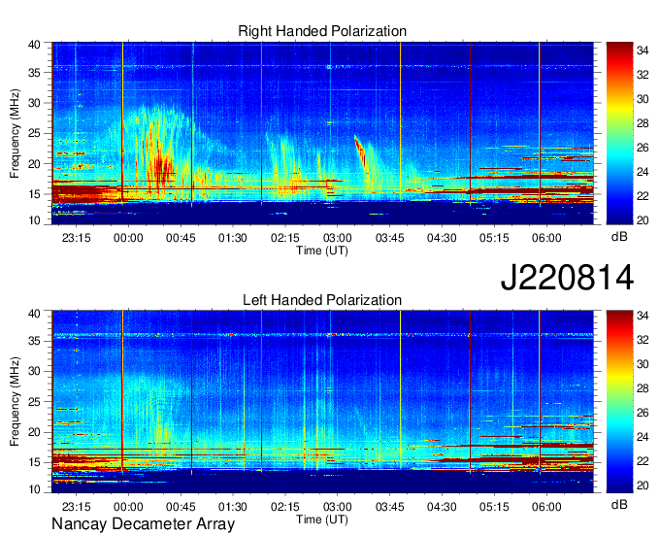Click the "32" value on Left Handed color bar

[643, 340]
